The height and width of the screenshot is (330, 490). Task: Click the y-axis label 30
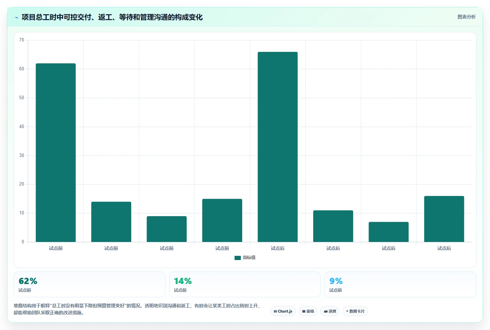click(x=22, y=156)
